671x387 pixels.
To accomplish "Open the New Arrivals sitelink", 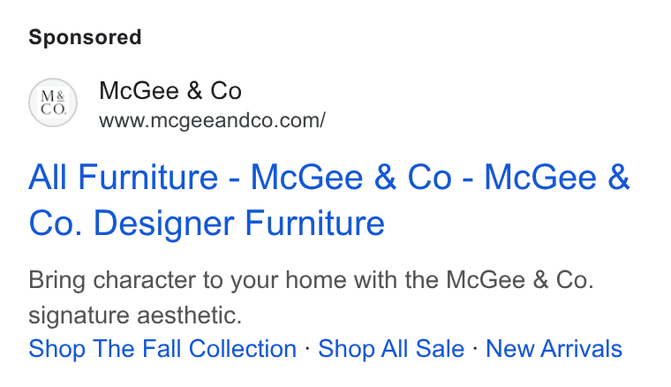I will [x=554, y=348].
